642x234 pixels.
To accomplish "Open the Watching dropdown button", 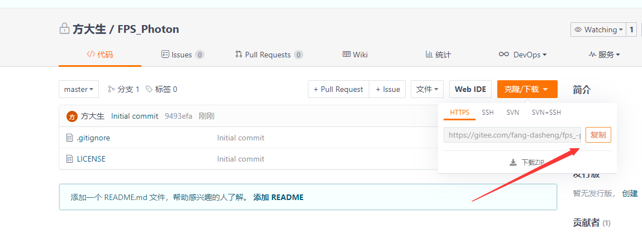I will pyautogui.click(x=598, y=30).
